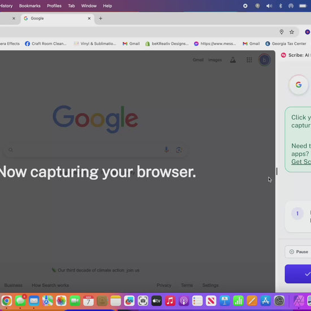Open the Profiles menu
Screen dimensions: 311x311
pos(54,6)
